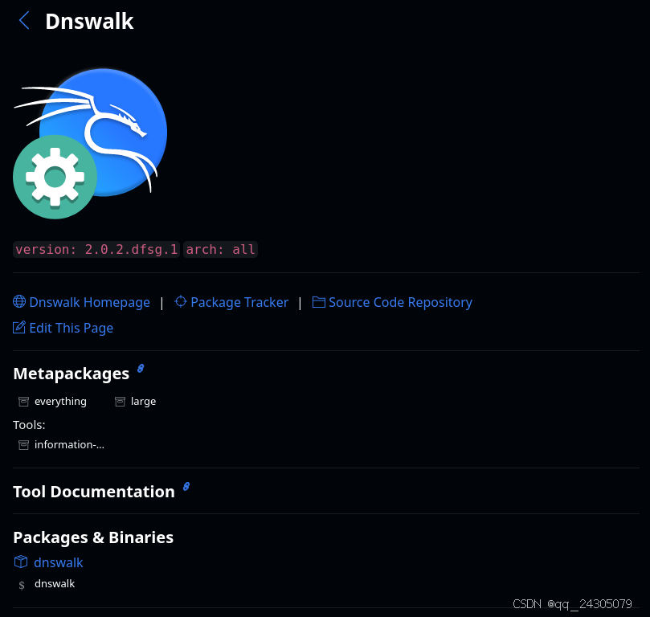Click the version: 2.0.2.dfsg.1 badge
This screenshot has height=617, width=650.
click(x=96, y=250)
